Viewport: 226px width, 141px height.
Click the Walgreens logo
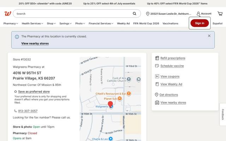[x=8, y=14]
